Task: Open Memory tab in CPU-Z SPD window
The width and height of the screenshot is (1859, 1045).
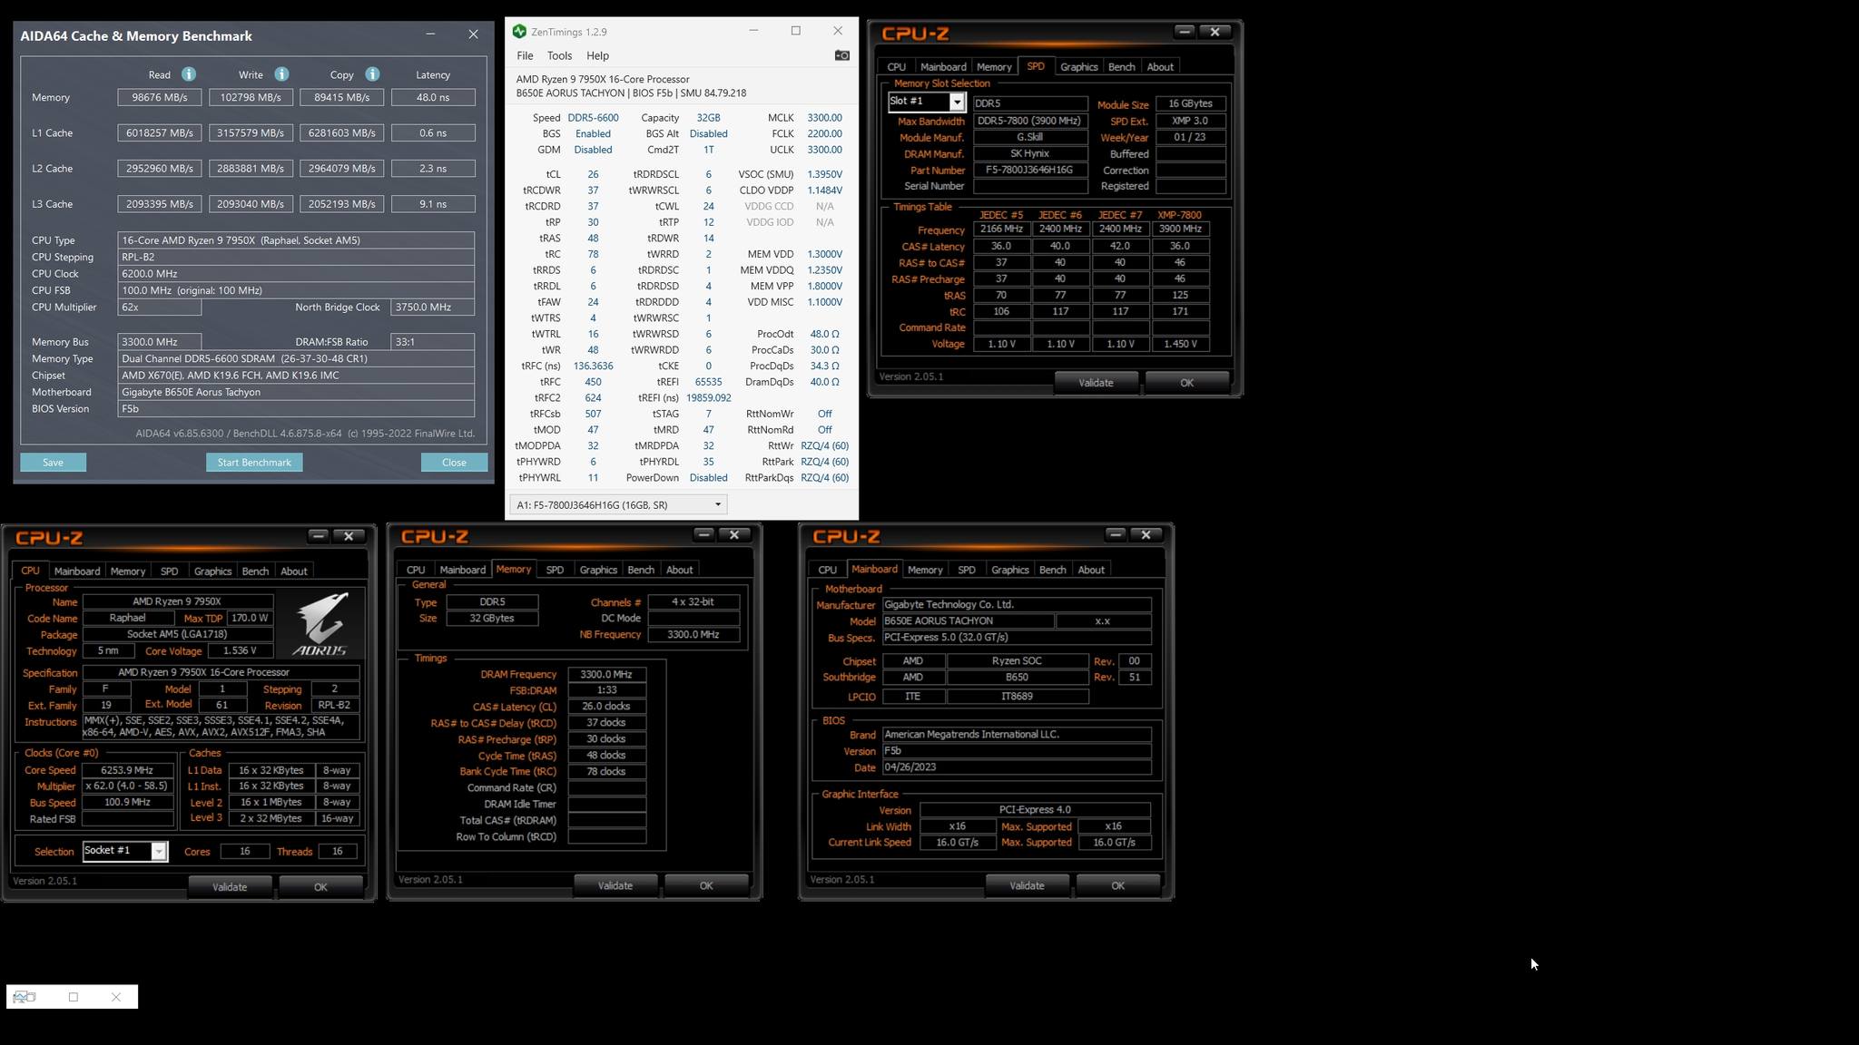Action: [x=994, y=66]
